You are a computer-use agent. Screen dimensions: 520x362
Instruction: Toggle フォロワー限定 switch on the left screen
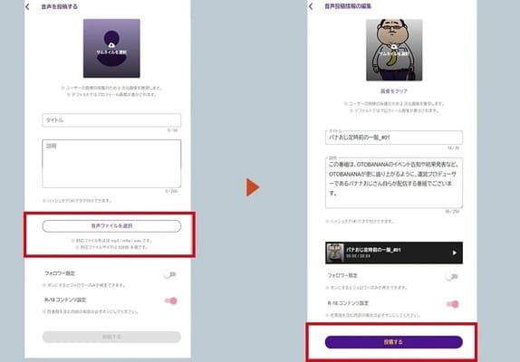(x=170, y=274)
